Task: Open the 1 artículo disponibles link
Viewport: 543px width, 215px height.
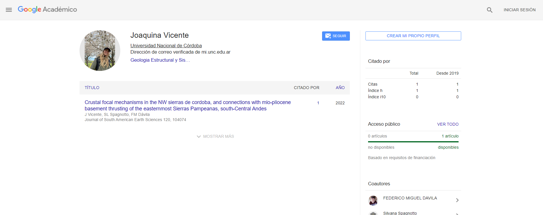Action: click(450, 136)
